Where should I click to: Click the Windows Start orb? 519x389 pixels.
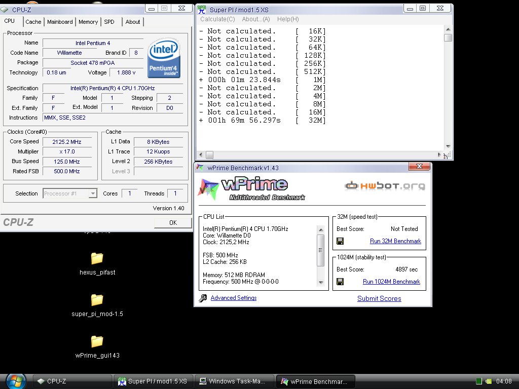click(x=16, y=381)
